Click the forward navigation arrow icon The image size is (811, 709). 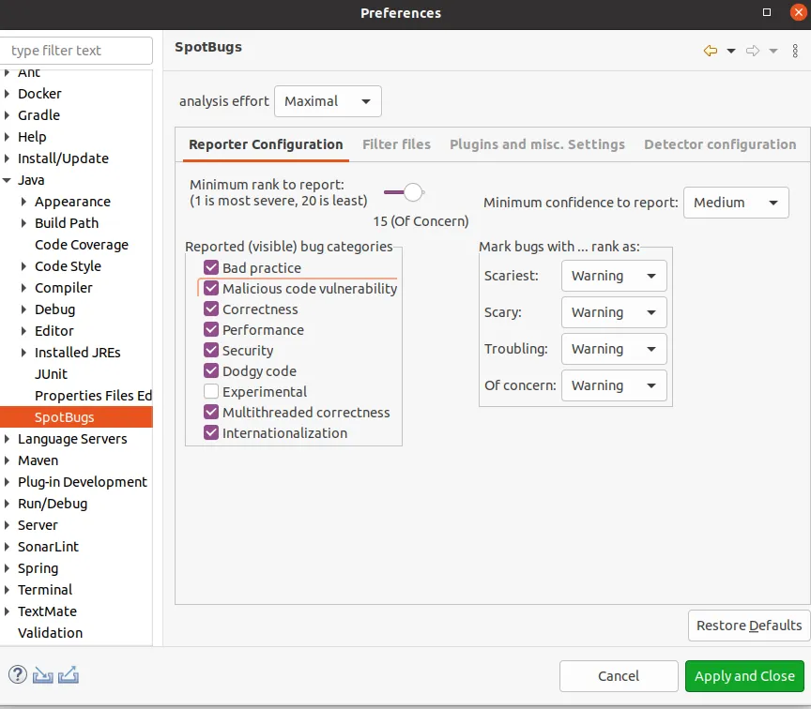(x=753, y=51)
